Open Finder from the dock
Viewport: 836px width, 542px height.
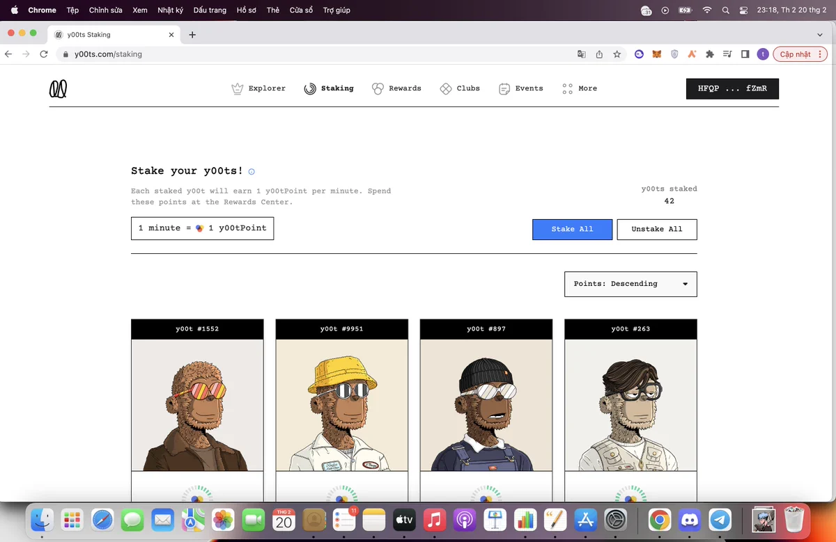43,520
